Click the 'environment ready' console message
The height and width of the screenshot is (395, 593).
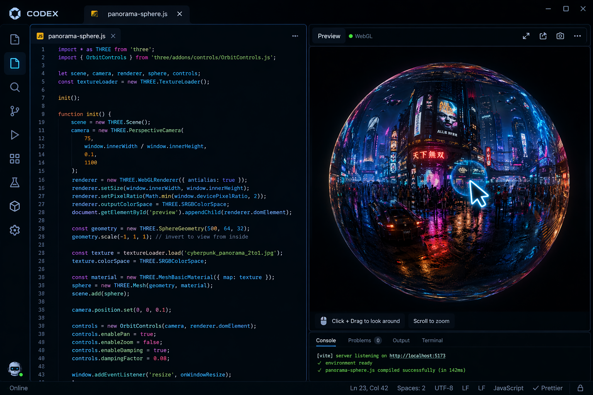pos(349,363)
